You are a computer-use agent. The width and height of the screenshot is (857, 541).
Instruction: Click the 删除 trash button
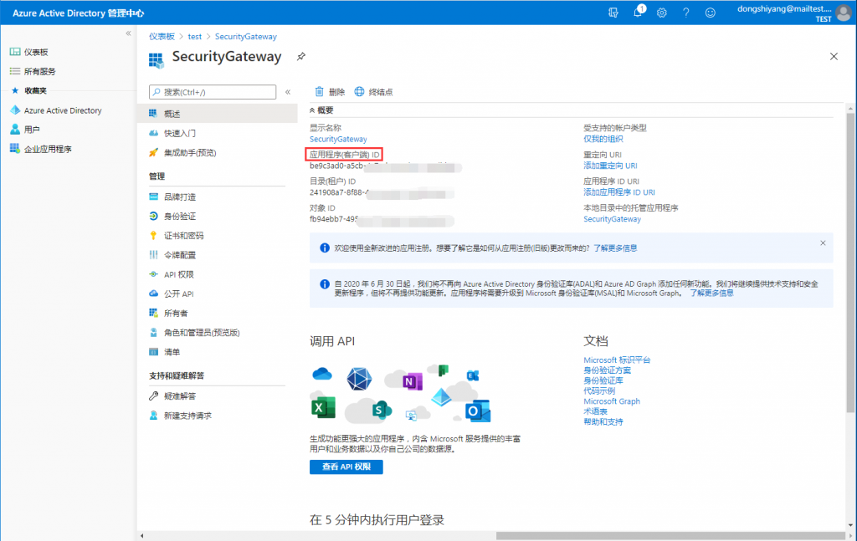coord(330,92)
